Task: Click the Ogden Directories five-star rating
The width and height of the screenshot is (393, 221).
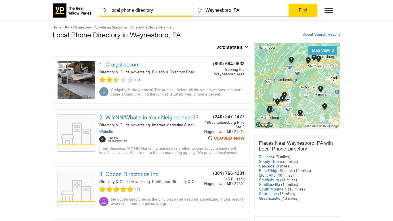Action: pyautogui.click(x=116, y=189)
